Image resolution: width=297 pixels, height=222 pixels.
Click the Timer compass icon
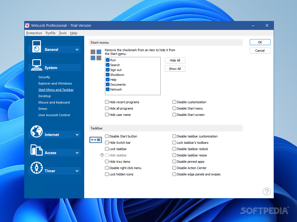pos(37,168)
